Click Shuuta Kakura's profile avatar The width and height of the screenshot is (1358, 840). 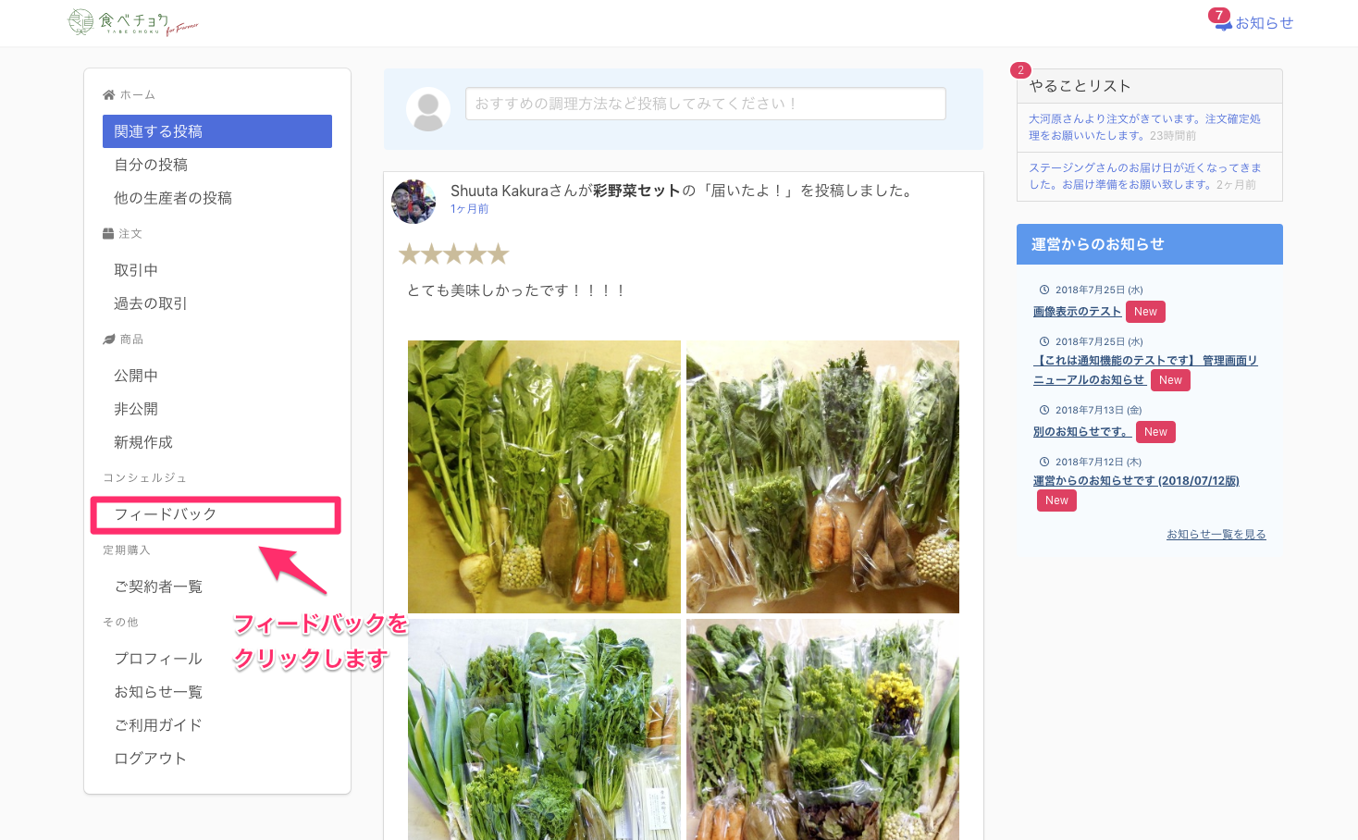pyautogui.click(x=414, y=201)
